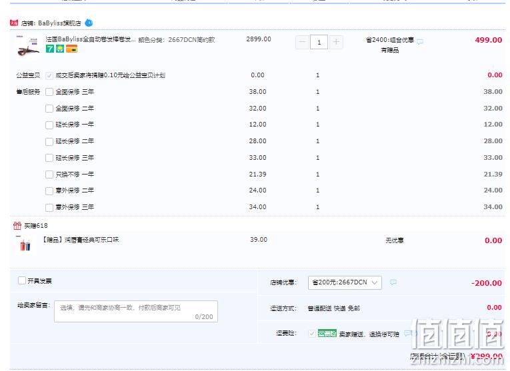Enable the 开具发票 invoice checkbox
Screen dimensions: 510x371
point(22,280)
